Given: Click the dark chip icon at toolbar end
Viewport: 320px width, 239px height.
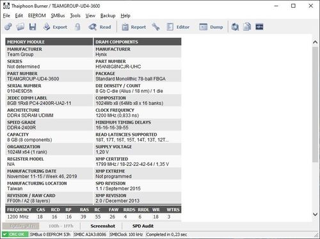Looking at the screenshot, I should tap(259, 27).
